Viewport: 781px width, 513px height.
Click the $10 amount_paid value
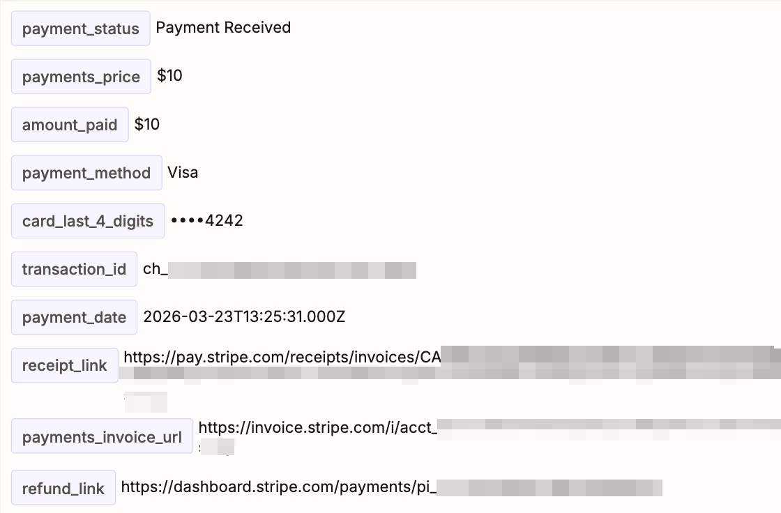(x=147, y=124)
